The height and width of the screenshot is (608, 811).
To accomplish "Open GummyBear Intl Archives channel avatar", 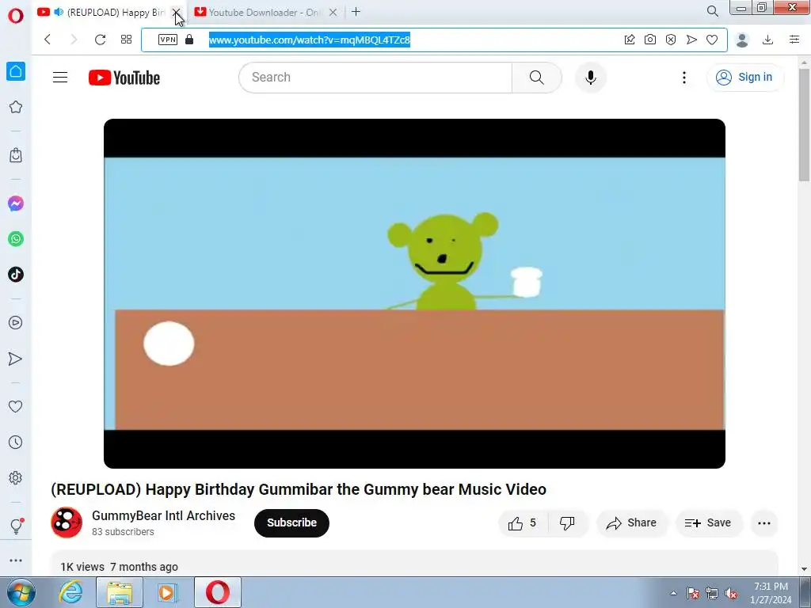I will (67, 522).
